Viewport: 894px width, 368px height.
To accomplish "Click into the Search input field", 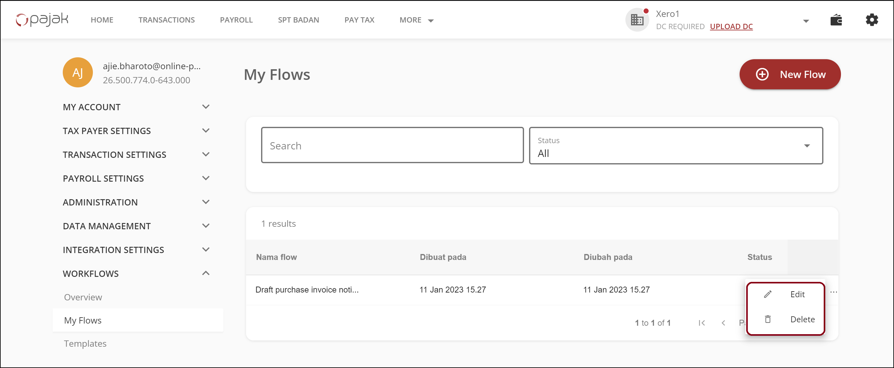I will coord(392,145).
